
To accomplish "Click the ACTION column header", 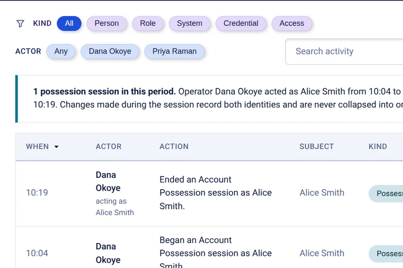I will (x=174, y=146).
